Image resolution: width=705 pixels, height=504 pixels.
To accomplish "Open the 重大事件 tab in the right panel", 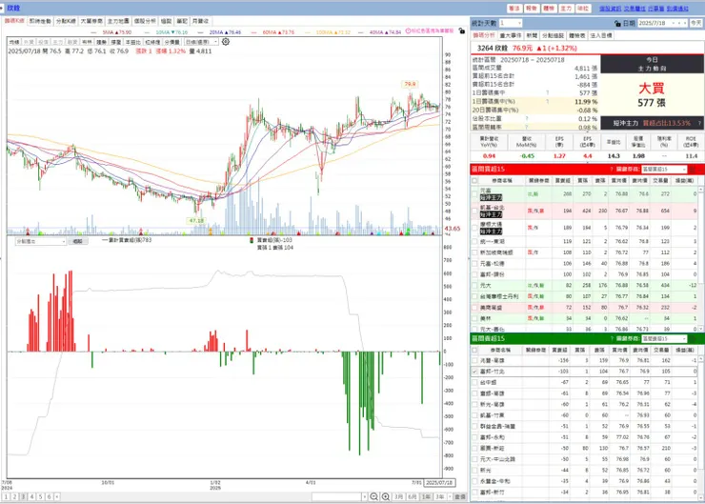I will [x=511, y=35].
